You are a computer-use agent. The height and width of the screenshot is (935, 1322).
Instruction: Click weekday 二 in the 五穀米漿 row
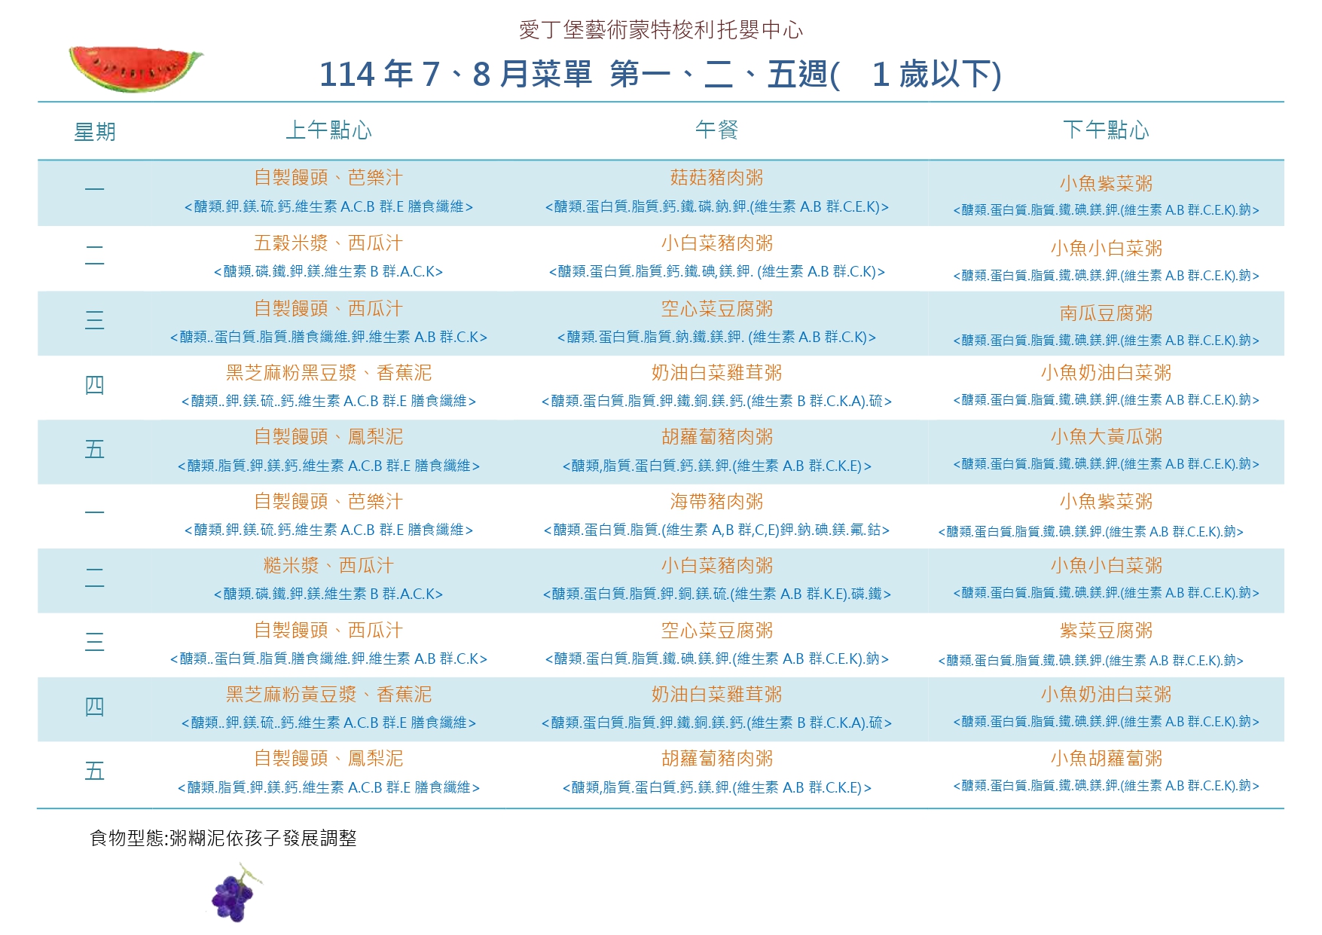tap(95, 255)
